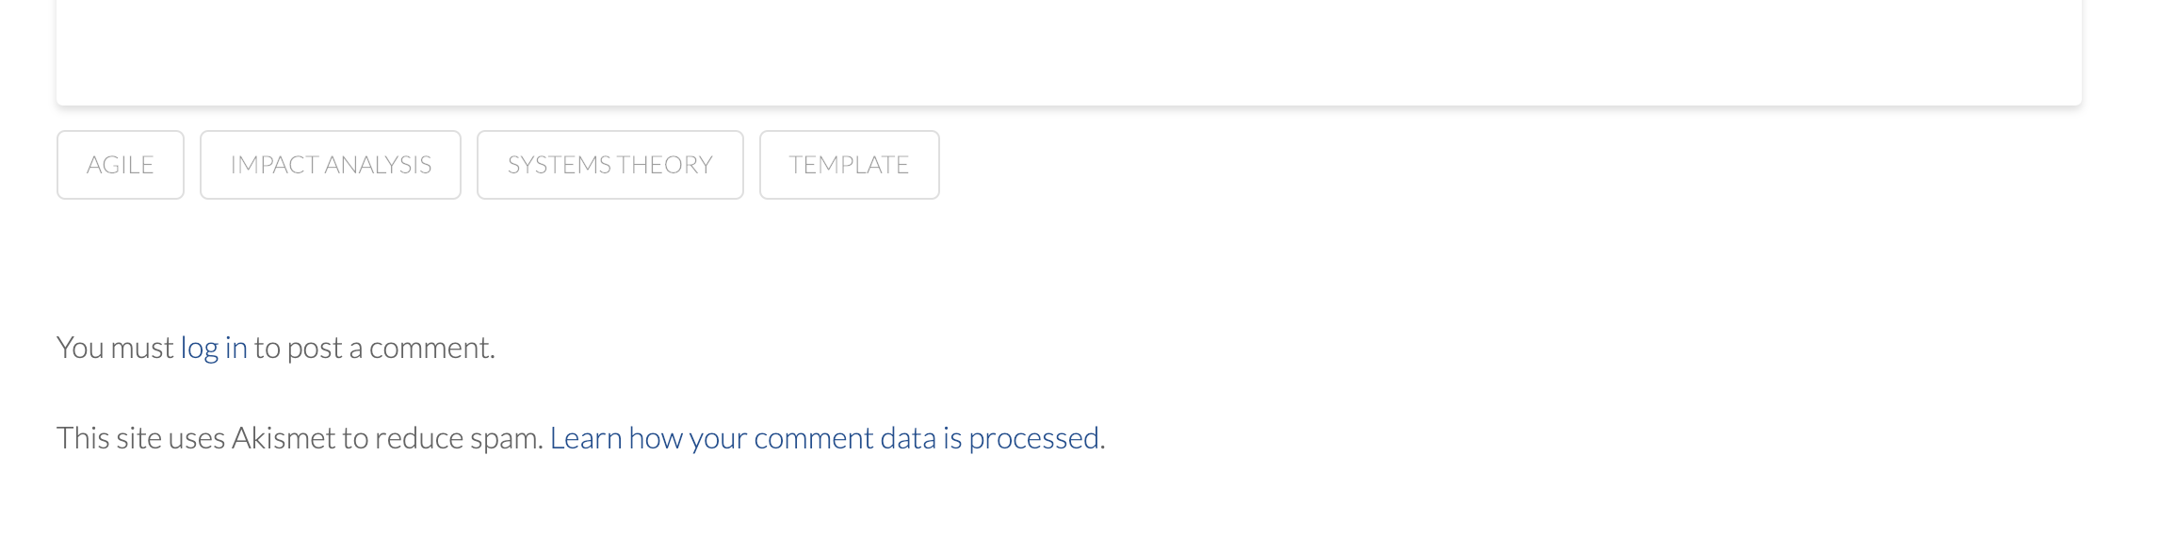Image resolution: width=2176 pixels, height=537 pixels.
Task: View posts tagged Agile
Action: (x=121, y=165)
